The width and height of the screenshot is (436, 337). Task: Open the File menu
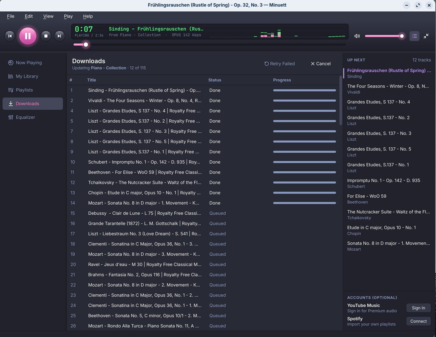[11, 16]
